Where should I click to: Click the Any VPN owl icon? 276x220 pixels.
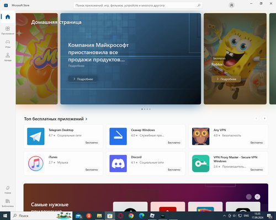coord(200,136)
